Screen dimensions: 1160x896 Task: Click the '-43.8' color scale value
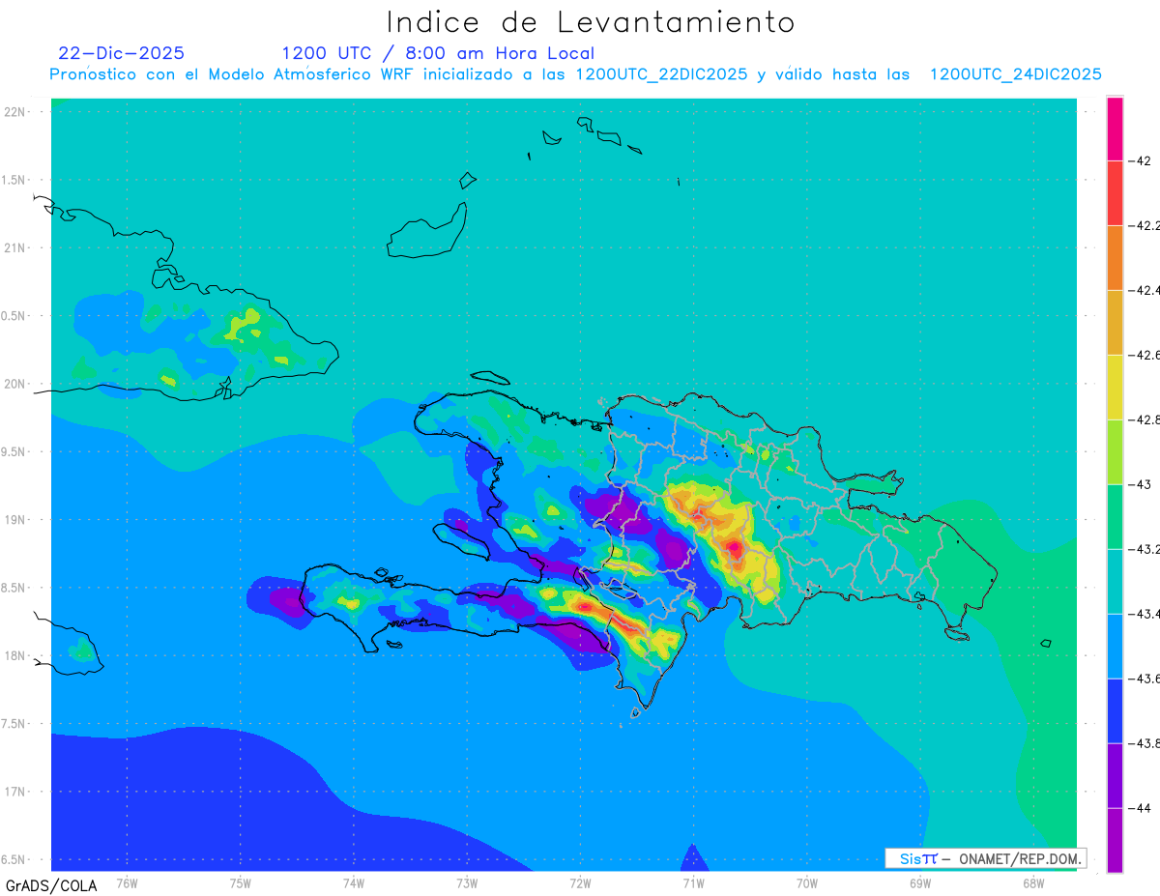1146,743
